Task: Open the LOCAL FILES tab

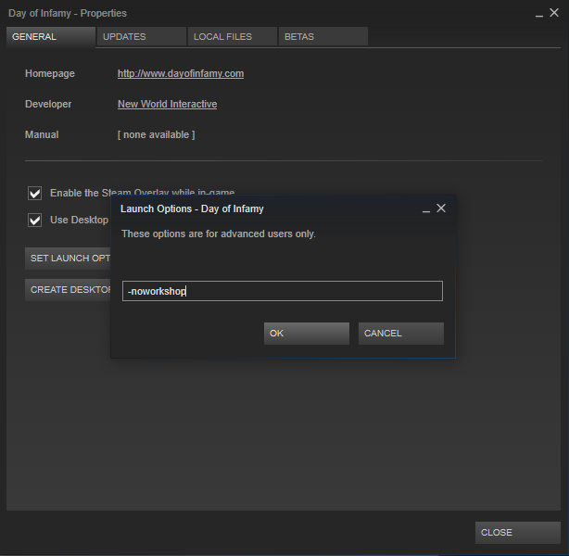Action: pos(233,37)
